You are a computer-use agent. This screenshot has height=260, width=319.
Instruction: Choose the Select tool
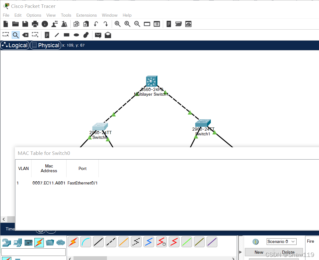[6, 35]
